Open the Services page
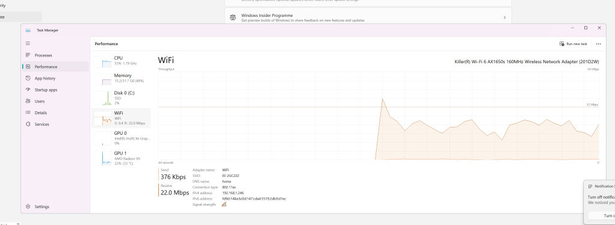The image size is (615, 225). pyautogui.click(x=55, y=124)
